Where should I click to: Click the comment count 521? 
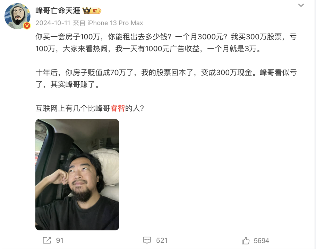[x=162, y=240]
